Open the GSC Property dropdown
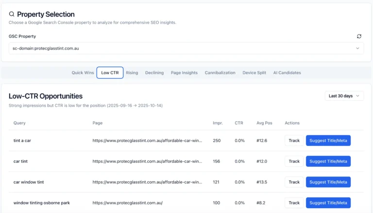The image size is (373, 213). click(x=186, y=48)
